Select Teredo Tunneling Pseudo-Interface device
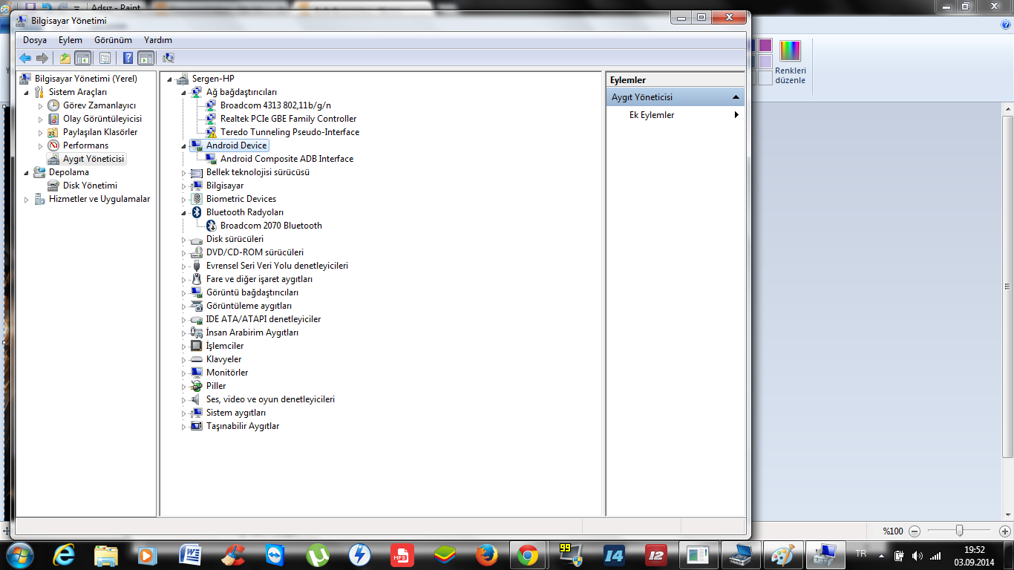 (290, 132)
